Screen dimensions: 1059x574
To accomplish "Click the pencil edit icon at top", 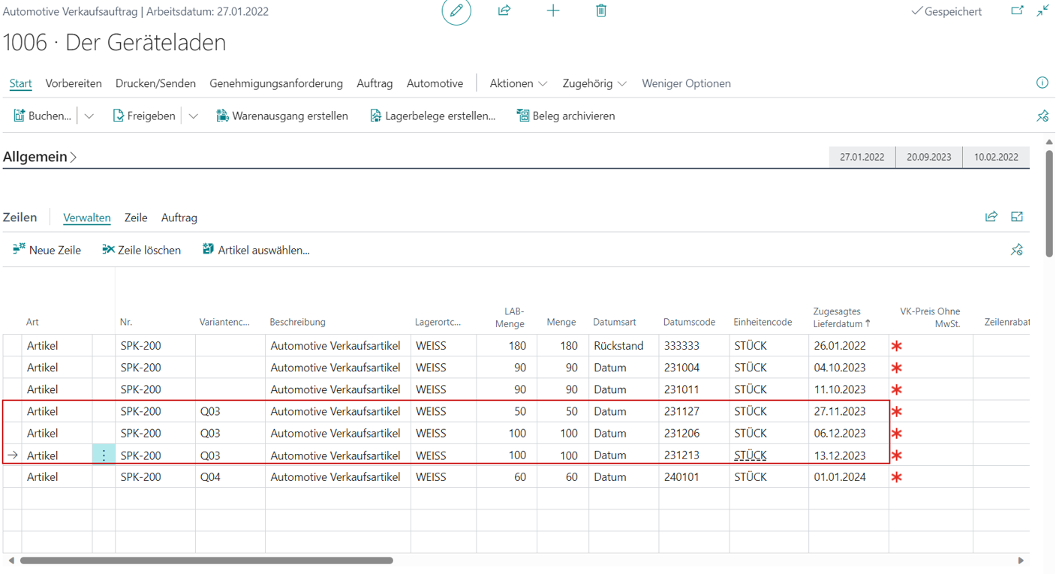I will click(x=456, y=11).
